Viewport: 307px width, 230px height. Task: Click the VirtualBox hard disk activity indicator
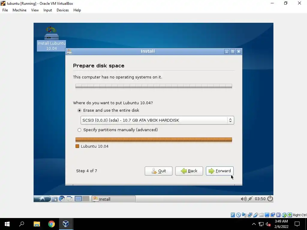point(233,215)
